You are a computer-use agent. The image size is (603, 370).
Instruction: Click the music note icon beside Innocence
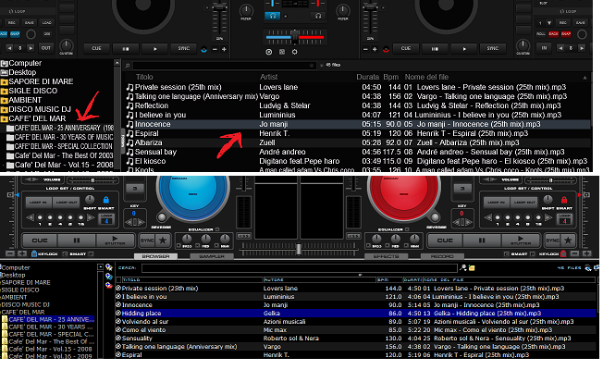pyautogui.click(x=129, y=123)
